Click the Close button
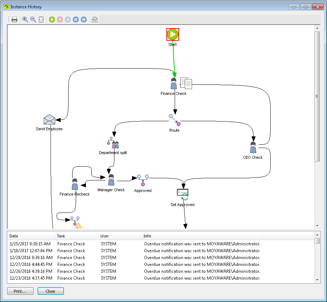This screenshot has width=327, height=302. click(x=51, y=291)
